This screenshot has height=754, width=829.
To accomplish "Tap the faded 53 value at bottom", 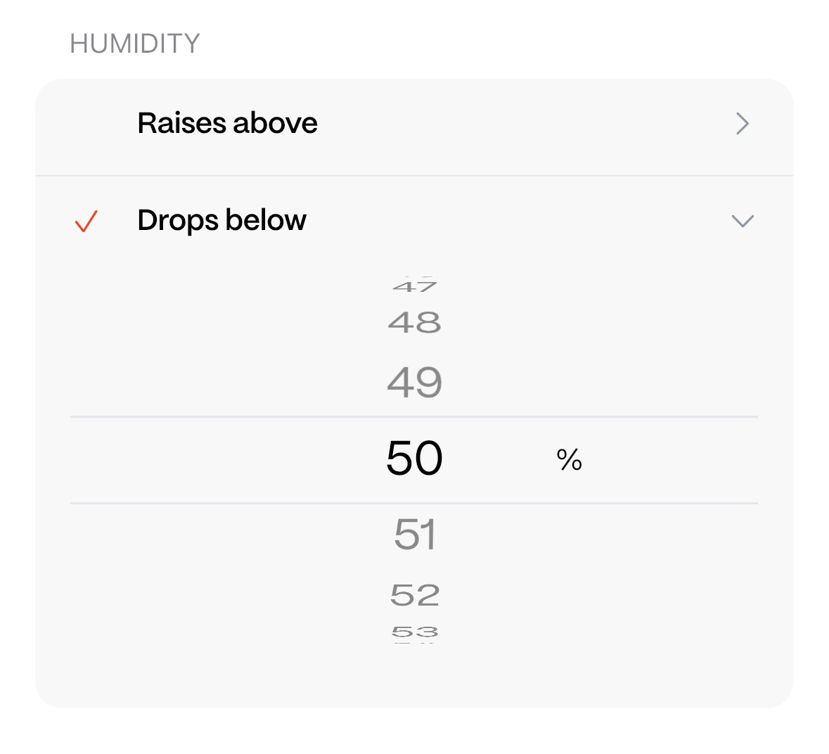I will tap(415, 632).
